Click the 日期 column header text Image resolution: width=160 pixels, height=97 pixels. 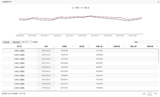pos(46,46)
